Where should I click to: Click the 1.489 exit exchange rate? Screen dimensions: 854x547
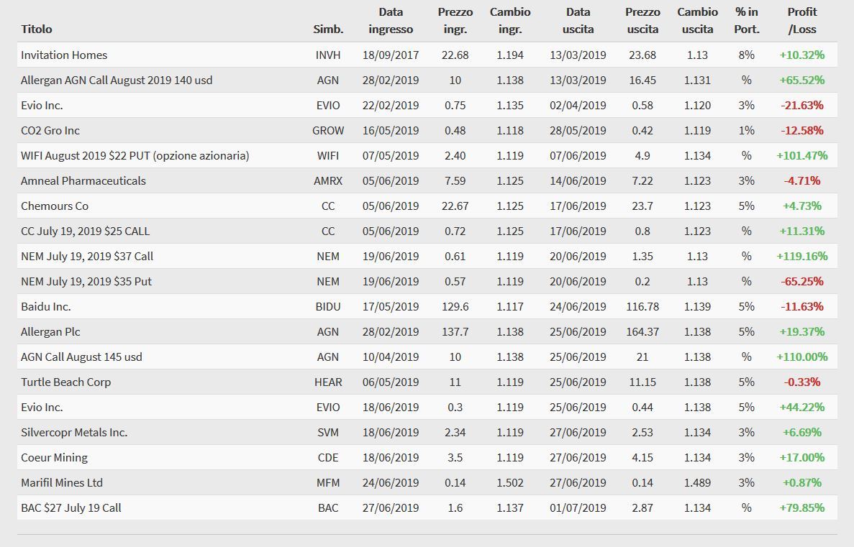pos(697,483)
